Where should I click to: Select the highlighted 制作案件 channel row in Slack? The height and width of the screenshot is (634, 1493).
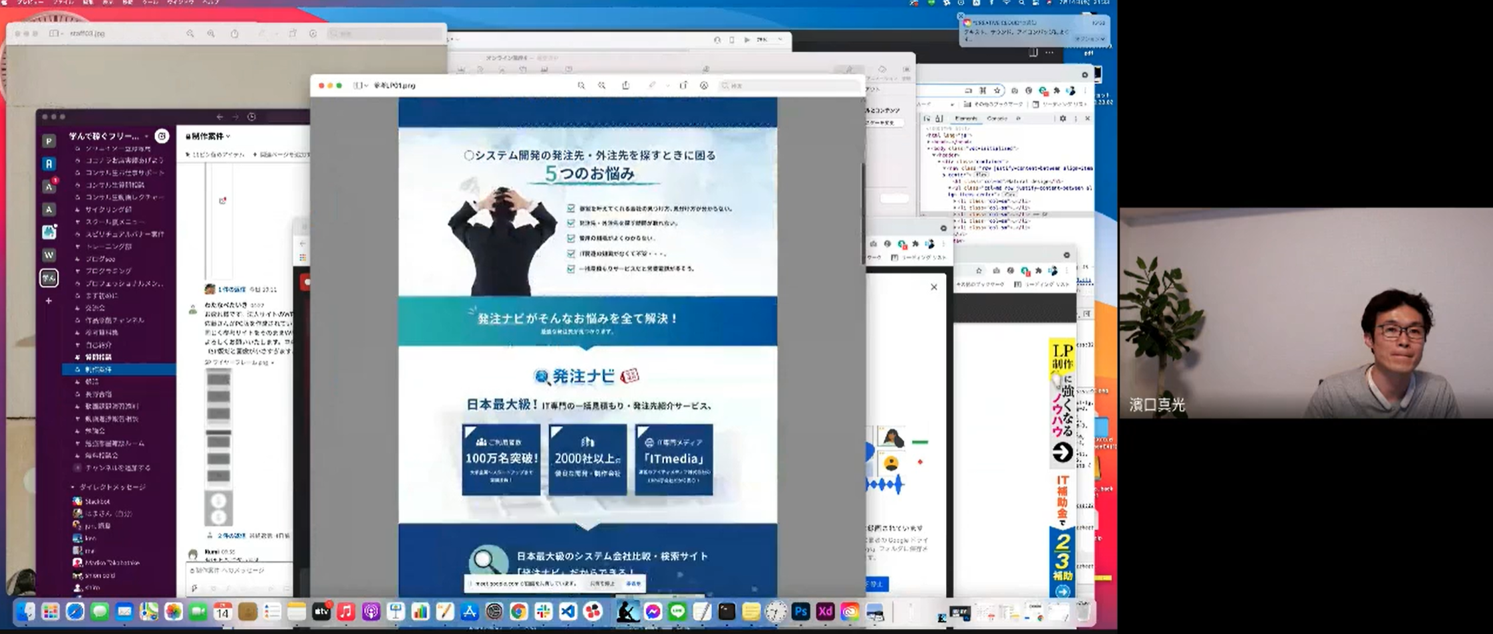click(x=120, y=370)
